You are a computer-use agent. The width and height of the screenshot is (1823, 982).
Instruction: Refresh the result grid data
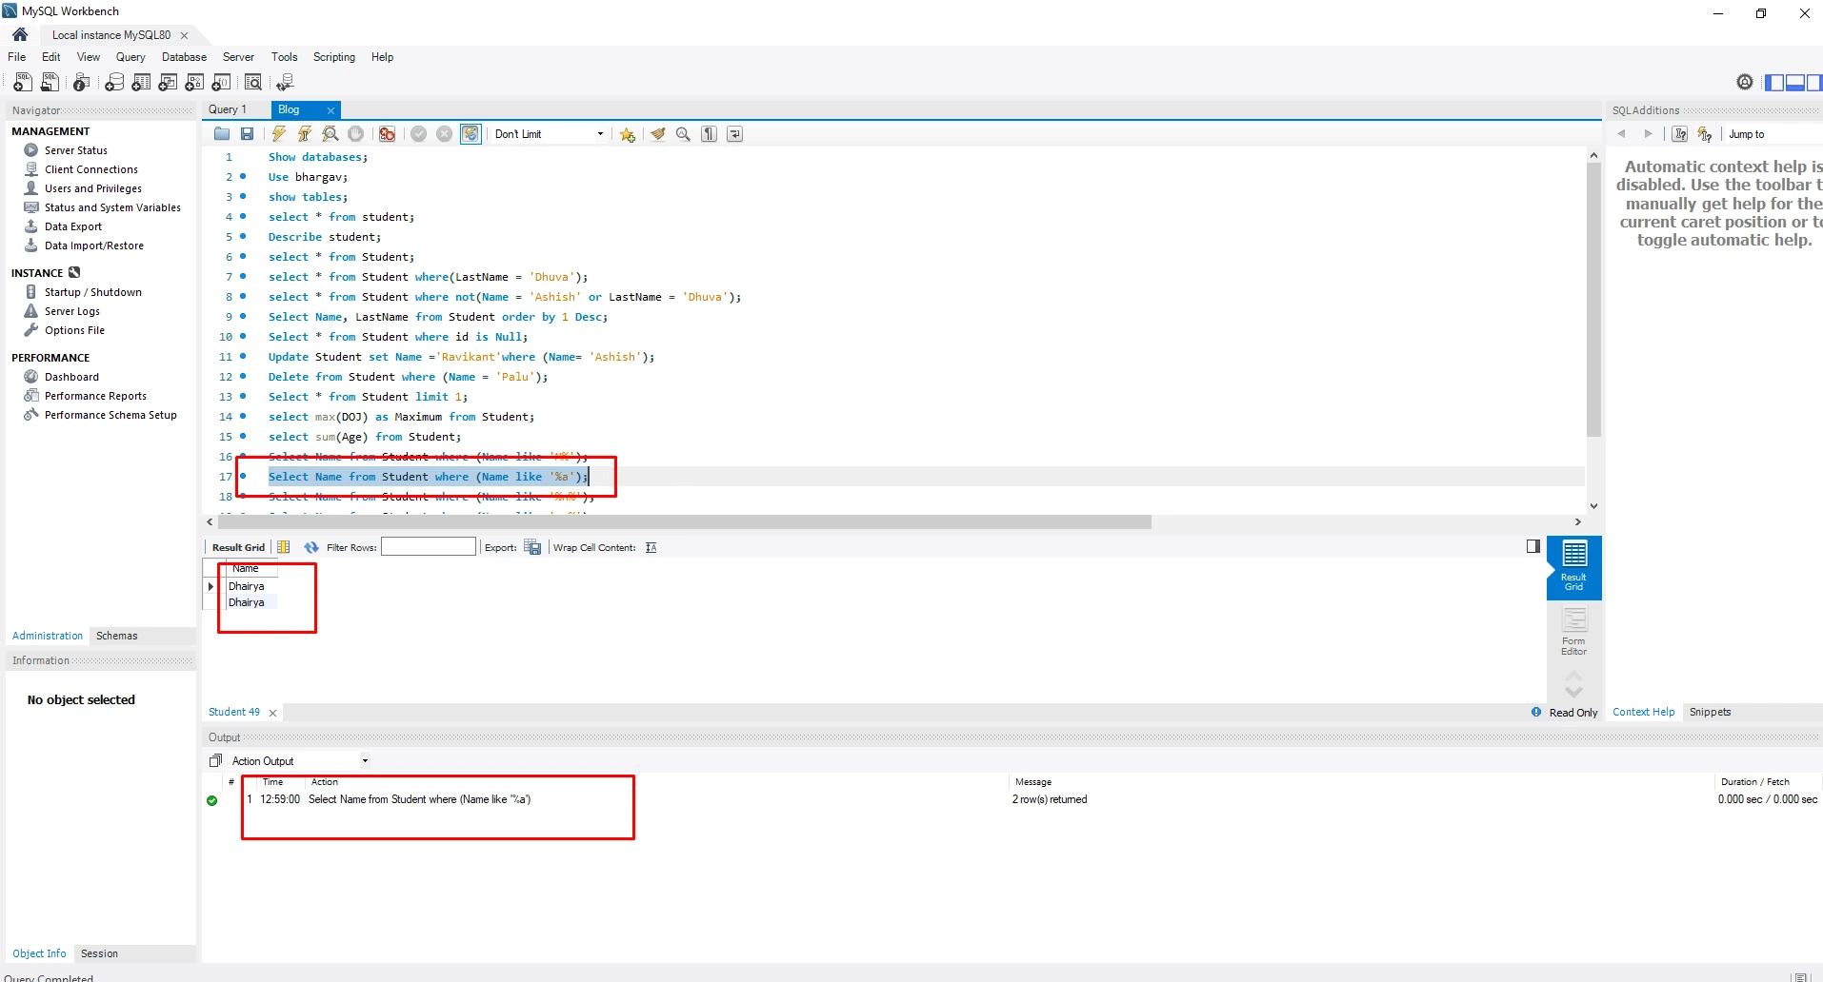[311, 547]
